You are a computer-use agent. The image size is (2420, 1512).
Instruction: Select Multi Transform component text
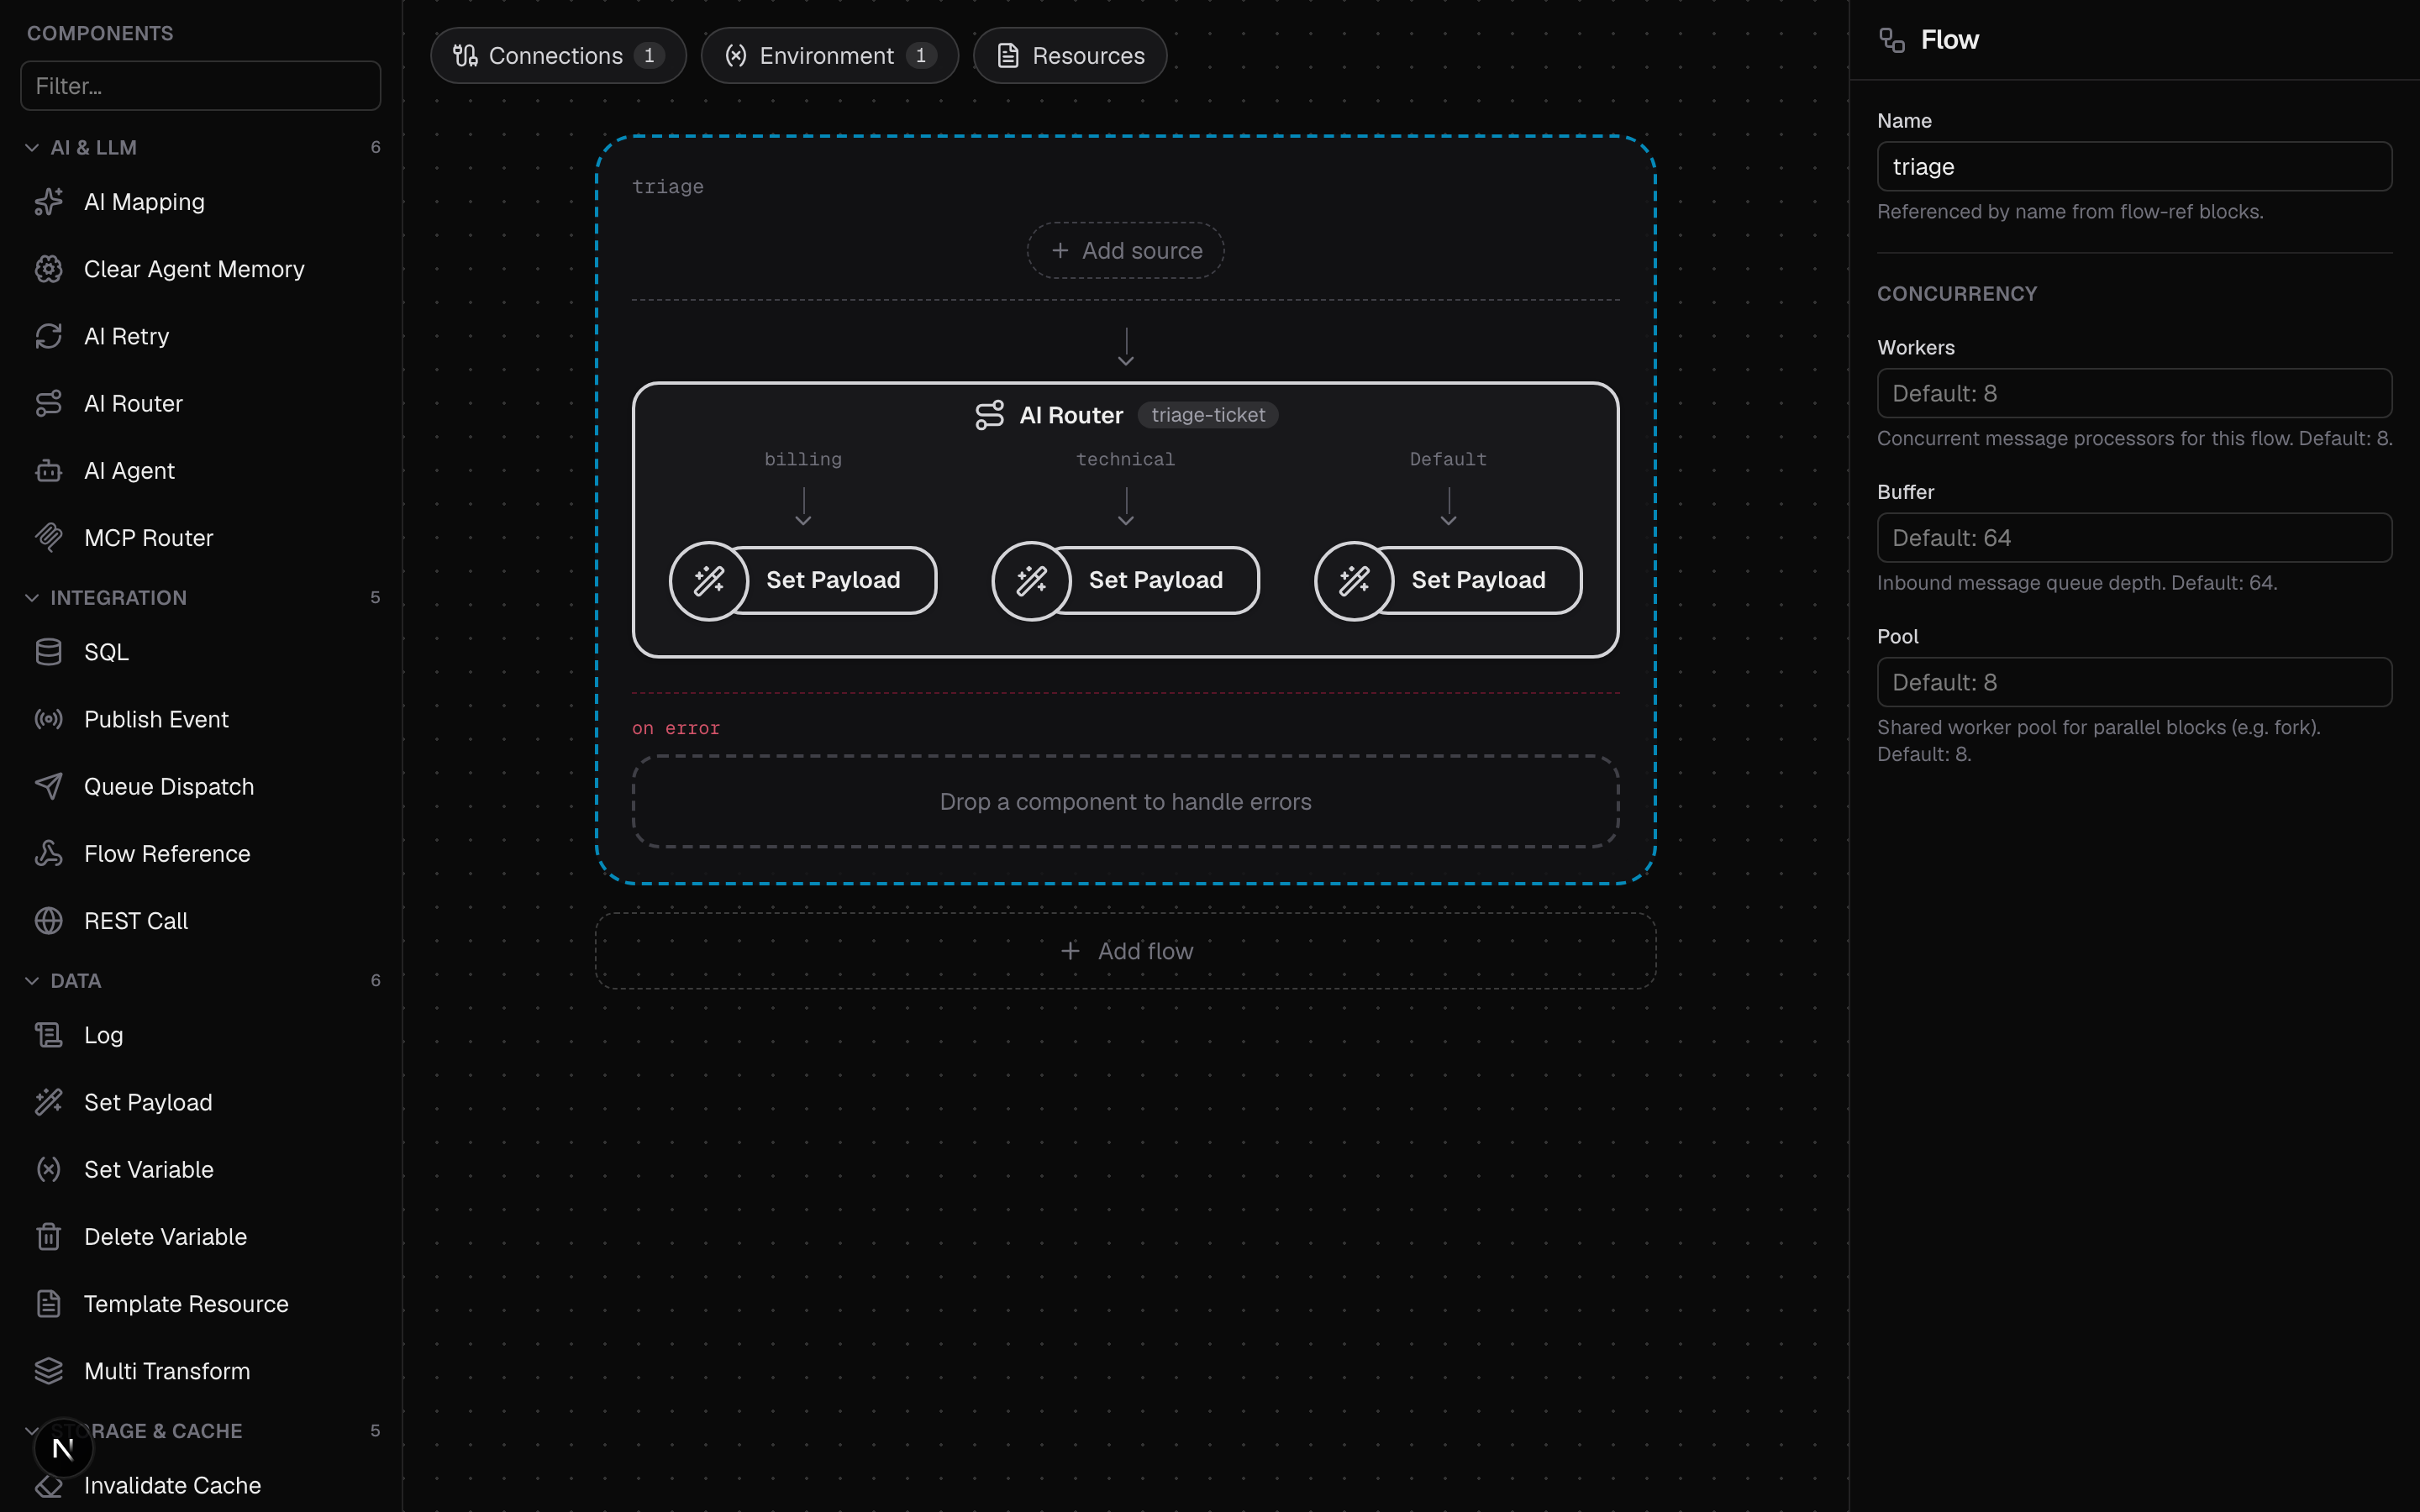point(167,1370)
